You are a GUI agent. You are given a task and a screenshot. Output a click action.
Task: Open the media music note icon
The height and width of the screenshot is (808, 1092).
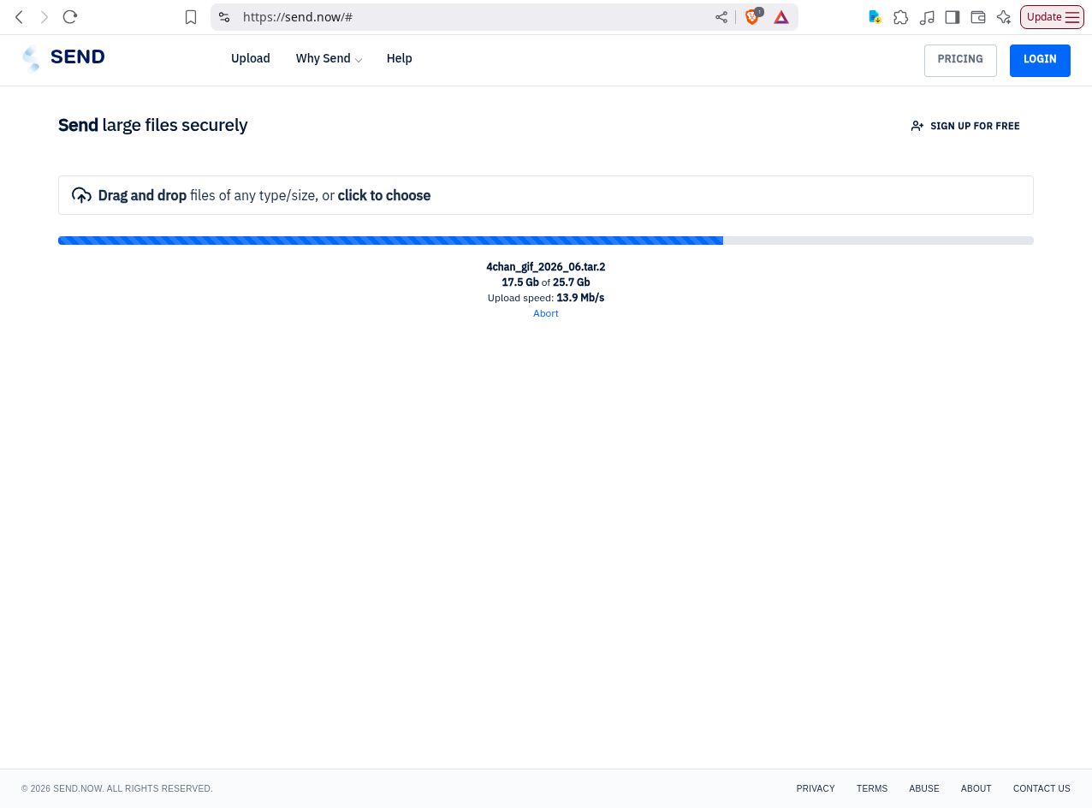(927, 17)
